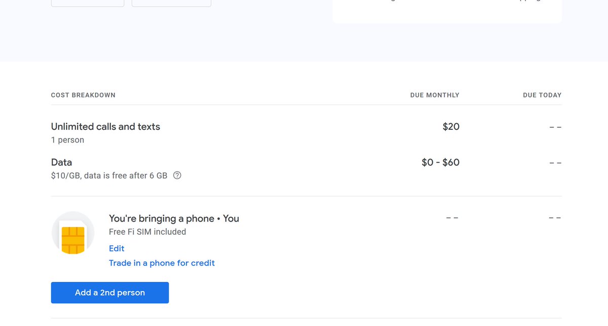The width and height of the screenshot is (608, 326).
Task: Click the first outlined button at top left
Action: (88, 3)
